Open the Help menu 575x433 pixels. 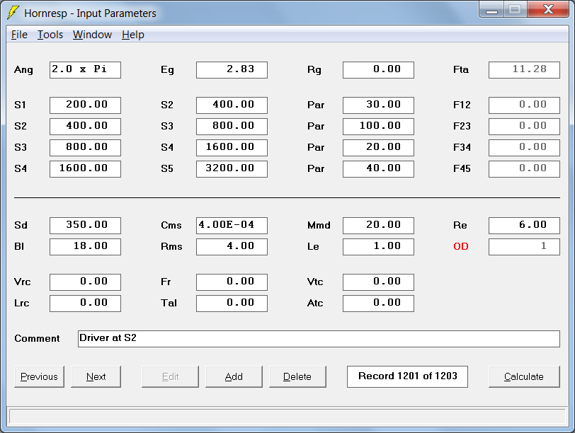[x=132, y=35]
